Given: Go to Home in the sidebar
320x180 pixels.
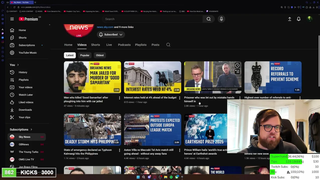Looking at the screenshot, I should (22, 30).
